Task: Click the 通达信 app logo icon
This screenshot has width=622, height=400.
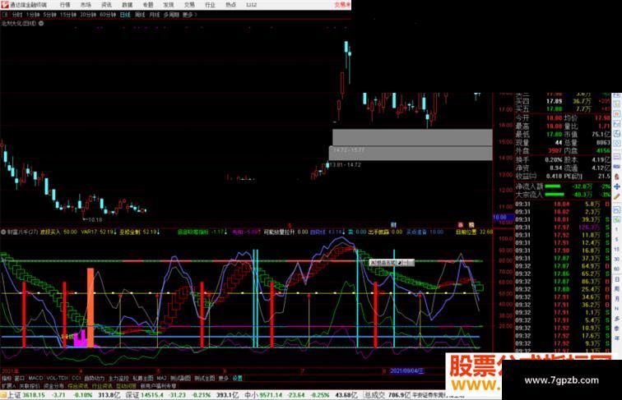Action: [x=4, y=4]
